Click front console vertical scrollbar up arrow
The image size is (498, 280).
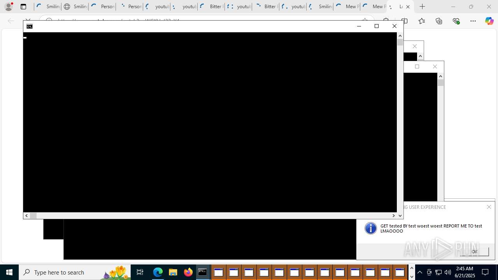click(400, 36)
